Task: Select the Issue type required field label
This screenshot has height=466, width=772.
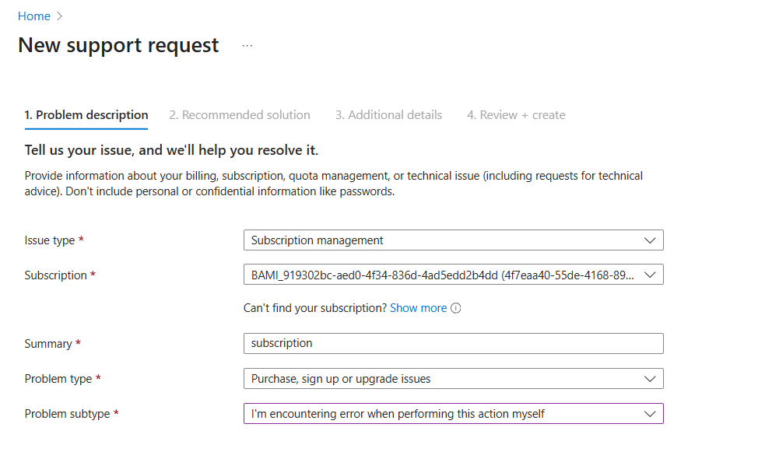Action: [50, 240]
